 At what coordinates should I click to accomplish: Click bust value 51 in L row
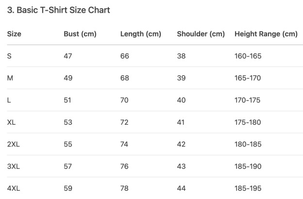point(67,100)
